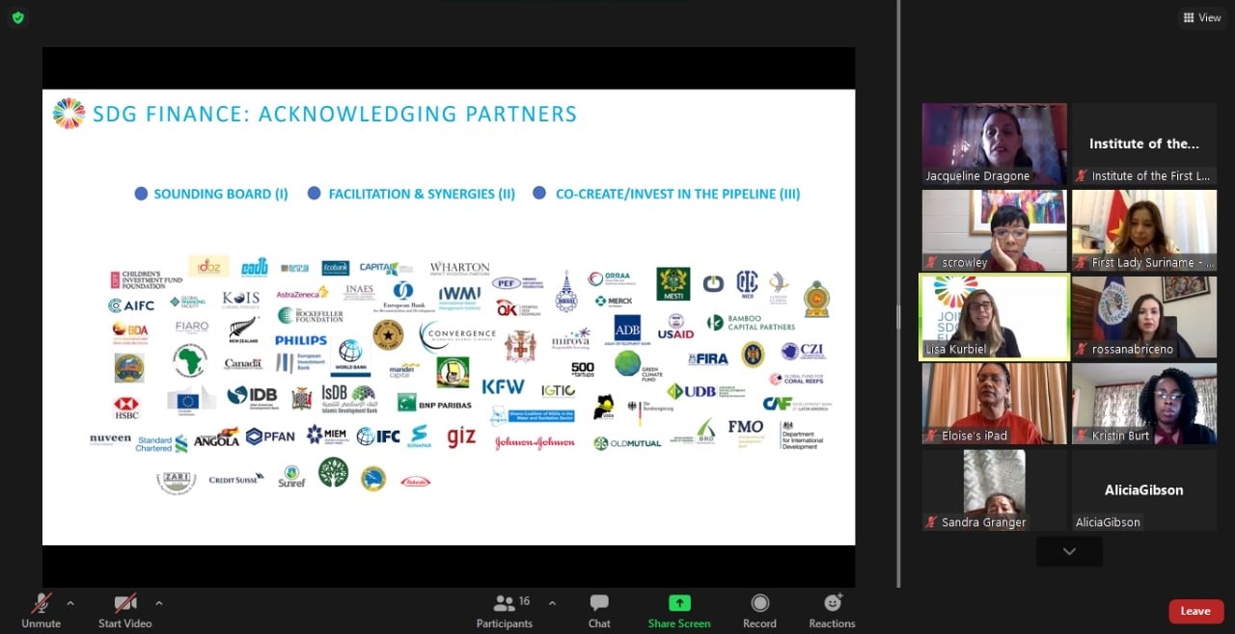1235x634 pixels.
Task: Click the green encryption shield icon
Action: [18, 17]
